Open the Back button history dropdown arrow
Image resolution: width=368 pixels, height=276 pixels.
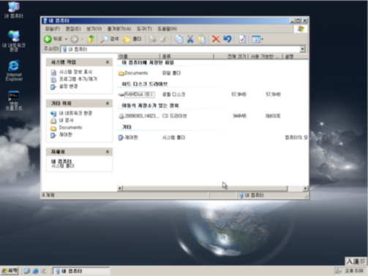click(66, 40)
